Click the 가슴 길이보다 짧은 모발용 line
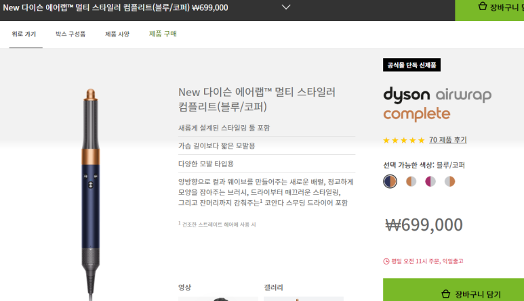 216,146
